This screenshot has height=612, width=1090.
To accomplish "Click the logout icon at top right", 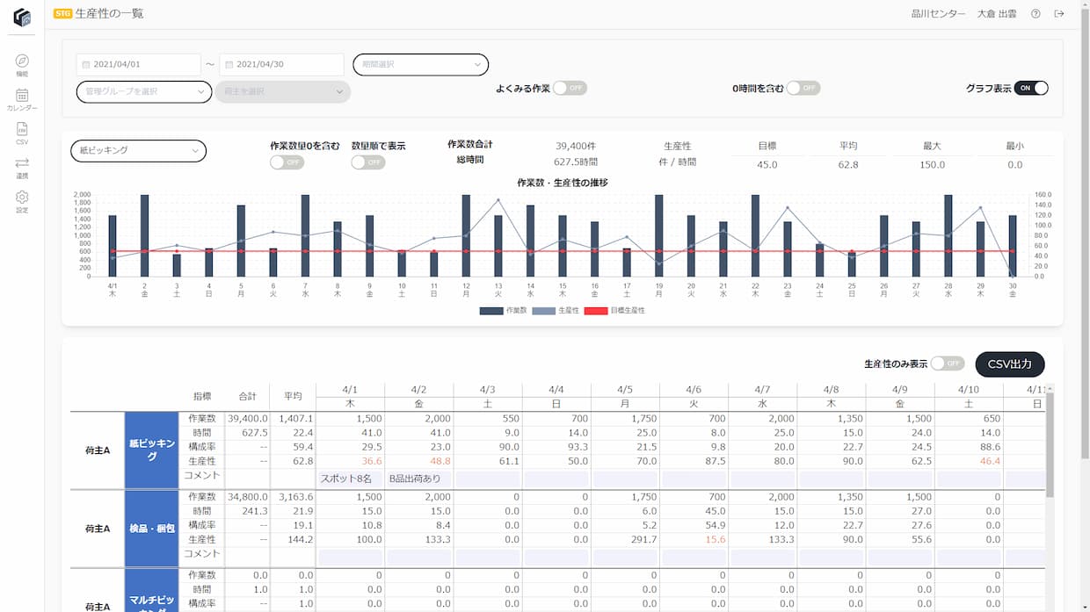I will pyautogui.click(x=1059, y=14).
